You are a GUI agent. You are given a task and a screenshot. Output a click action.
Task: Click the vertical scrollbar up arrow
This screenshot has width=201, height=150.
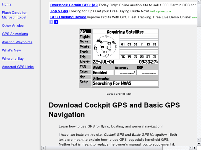(x=199, y=2)
